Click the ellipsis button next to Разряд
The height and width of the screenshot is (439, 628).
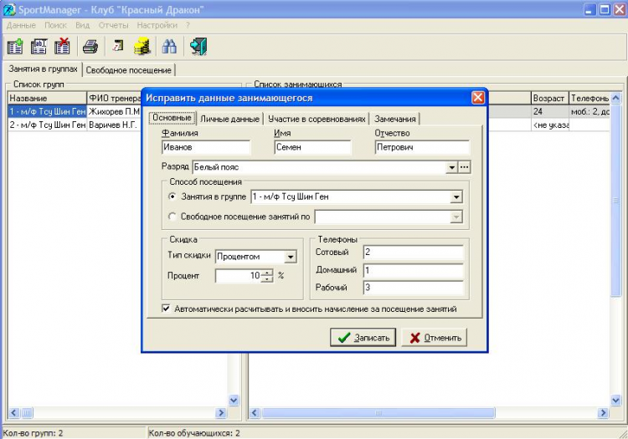464,167
